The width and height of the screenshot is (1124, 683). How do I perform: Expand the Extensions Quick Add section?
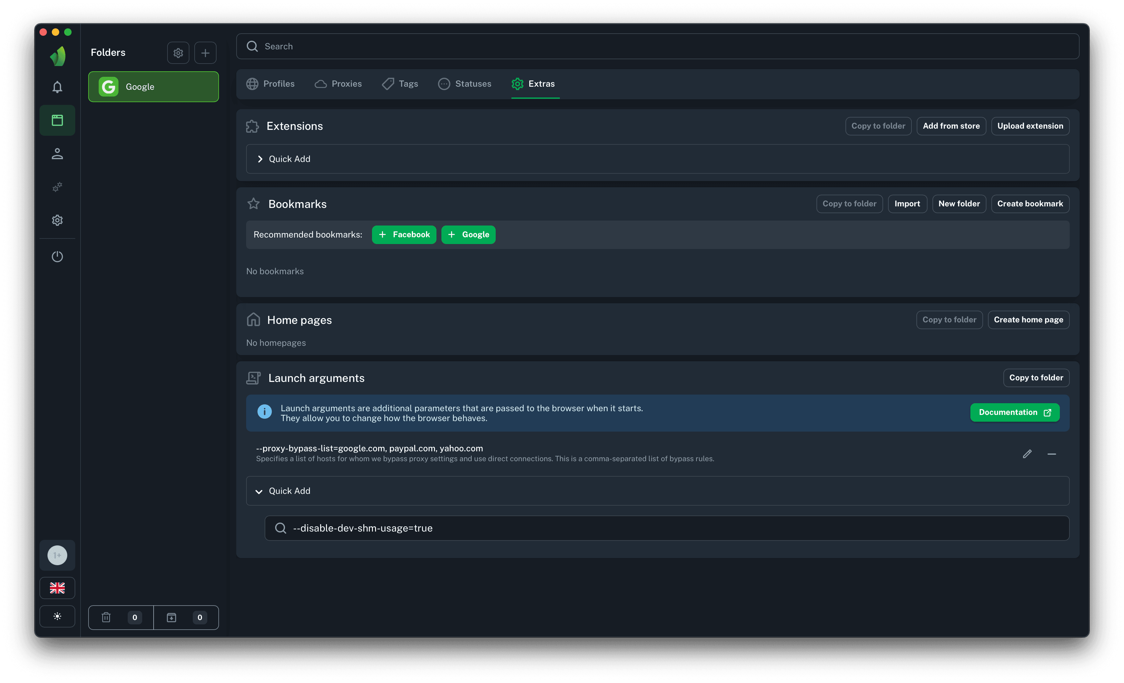click(x=658, y=159)
